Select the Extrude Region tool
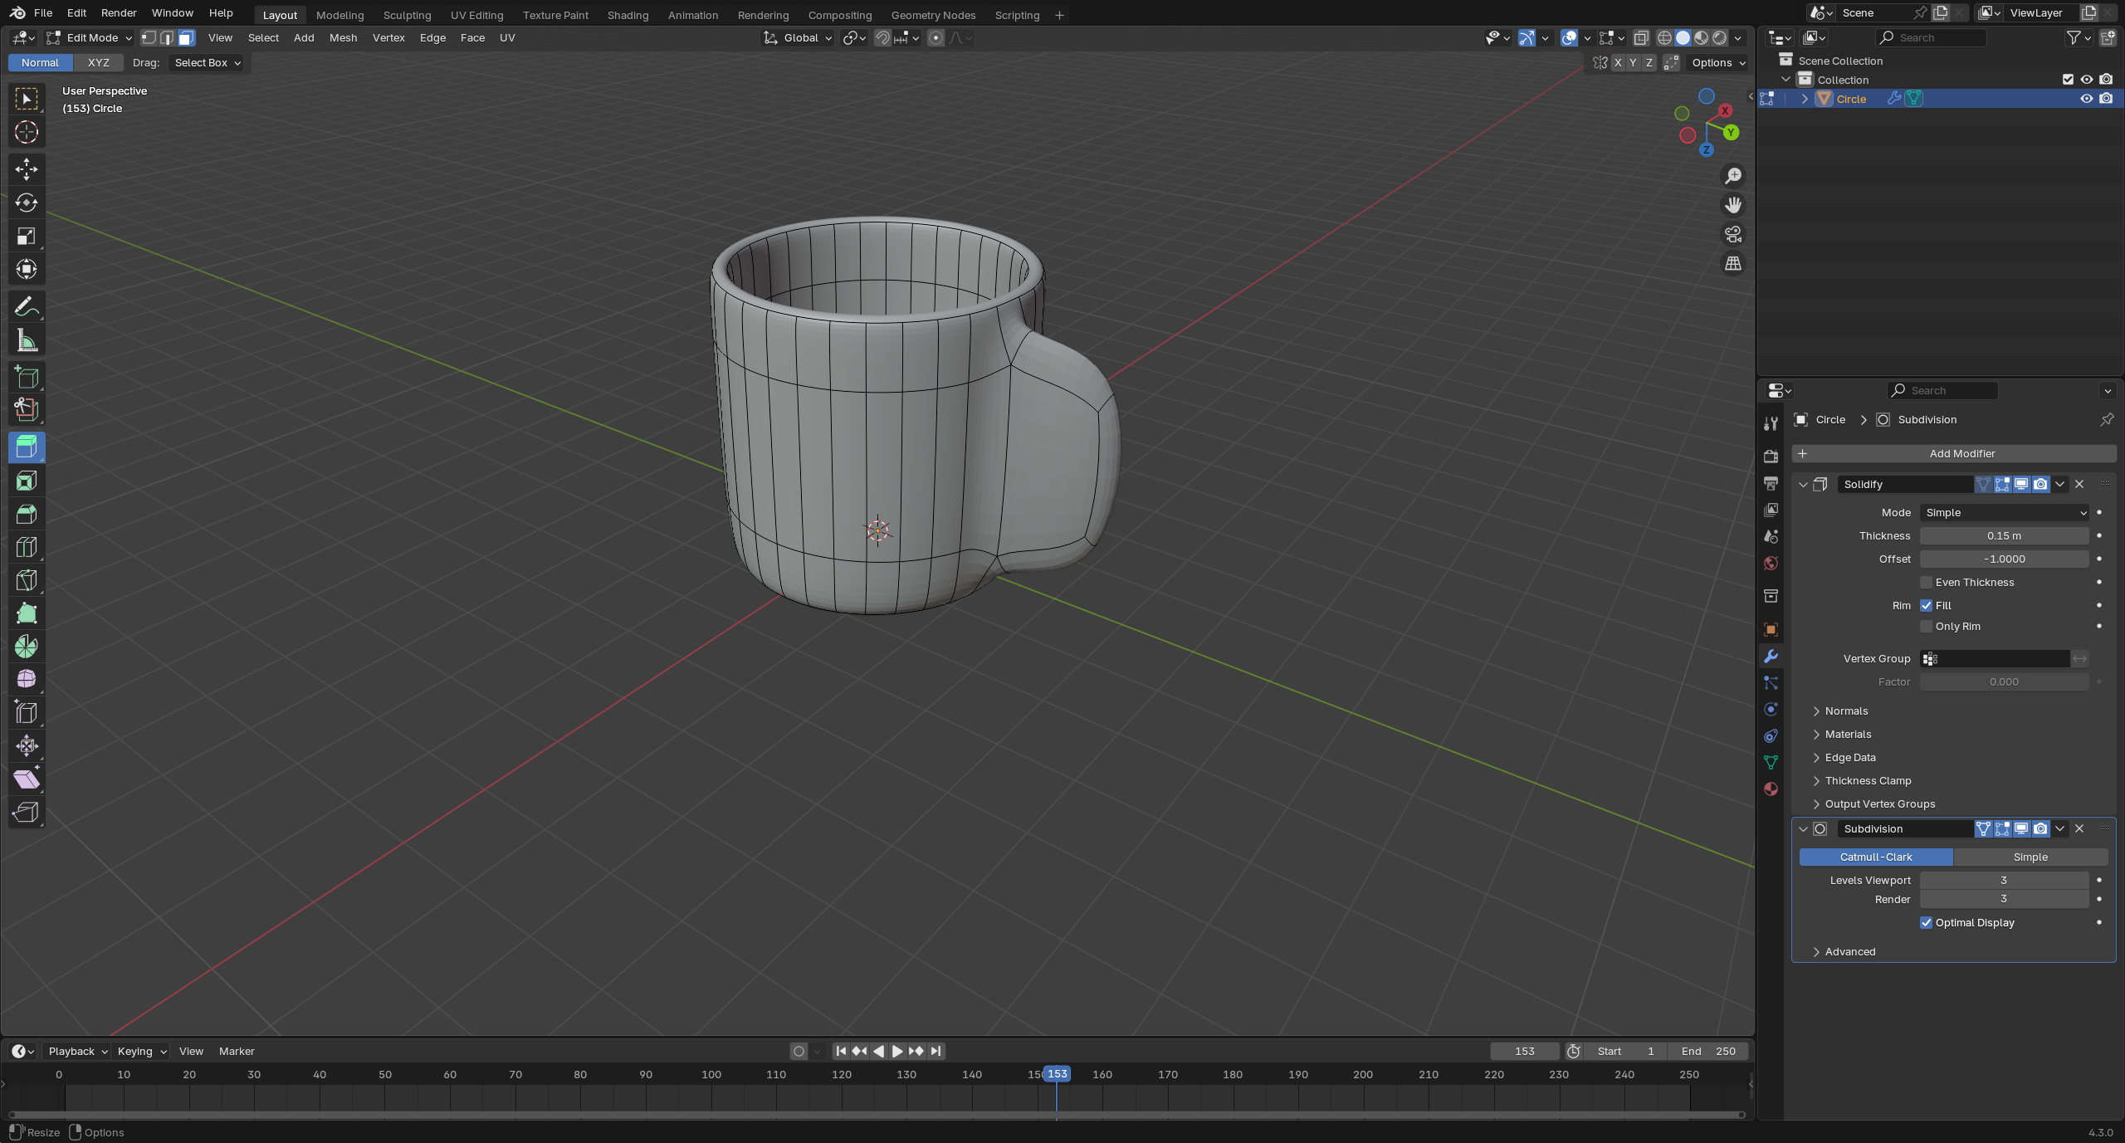The image size is (2125, 1143). [x=27, y=447]
